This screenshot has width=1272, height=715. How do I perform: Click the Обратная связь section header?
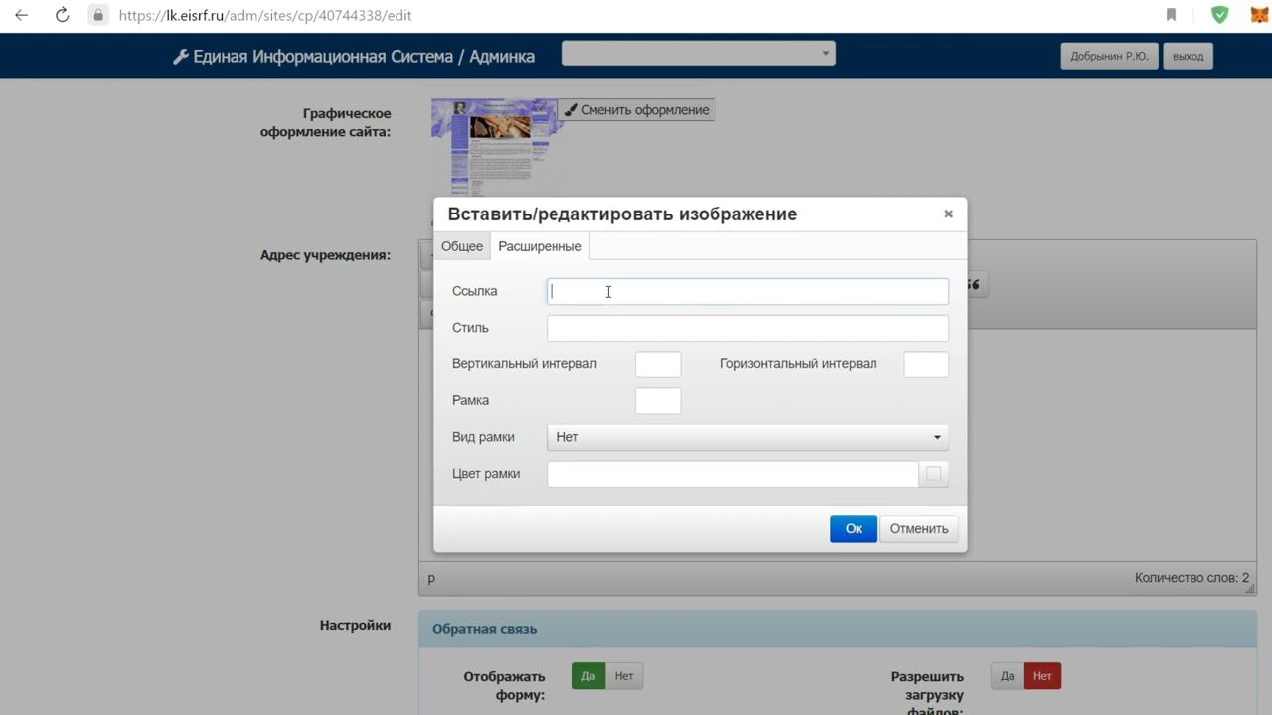838,629
